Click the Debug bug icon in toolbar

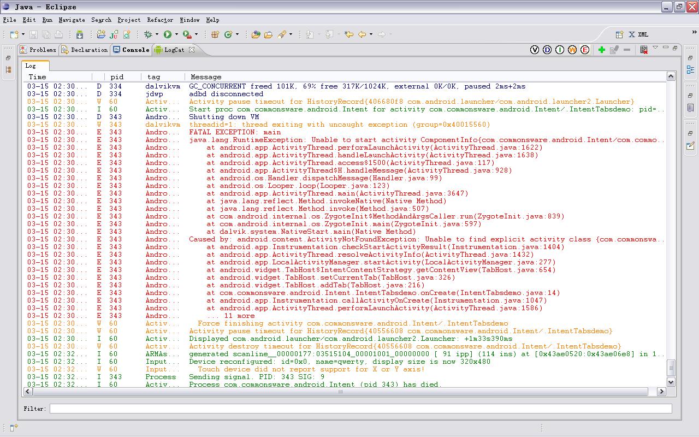148,34
